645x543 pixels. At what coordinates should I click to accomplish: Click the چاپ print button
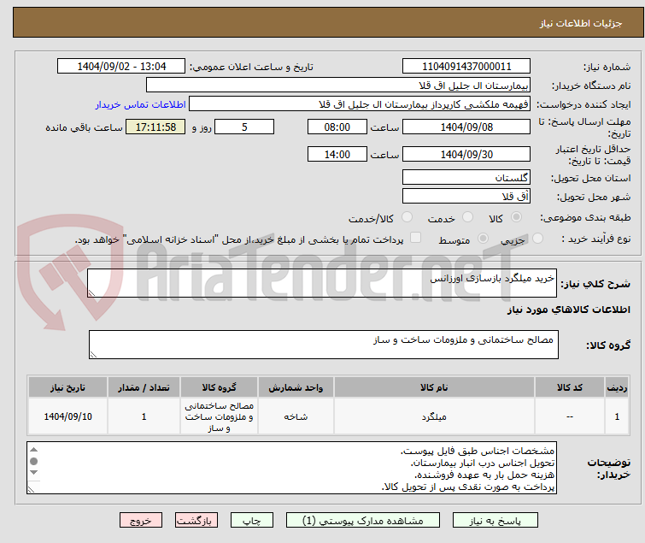tap(251, 521)
